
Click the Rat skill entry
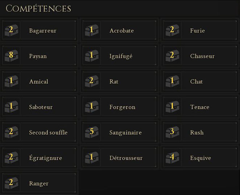[114, 82]
